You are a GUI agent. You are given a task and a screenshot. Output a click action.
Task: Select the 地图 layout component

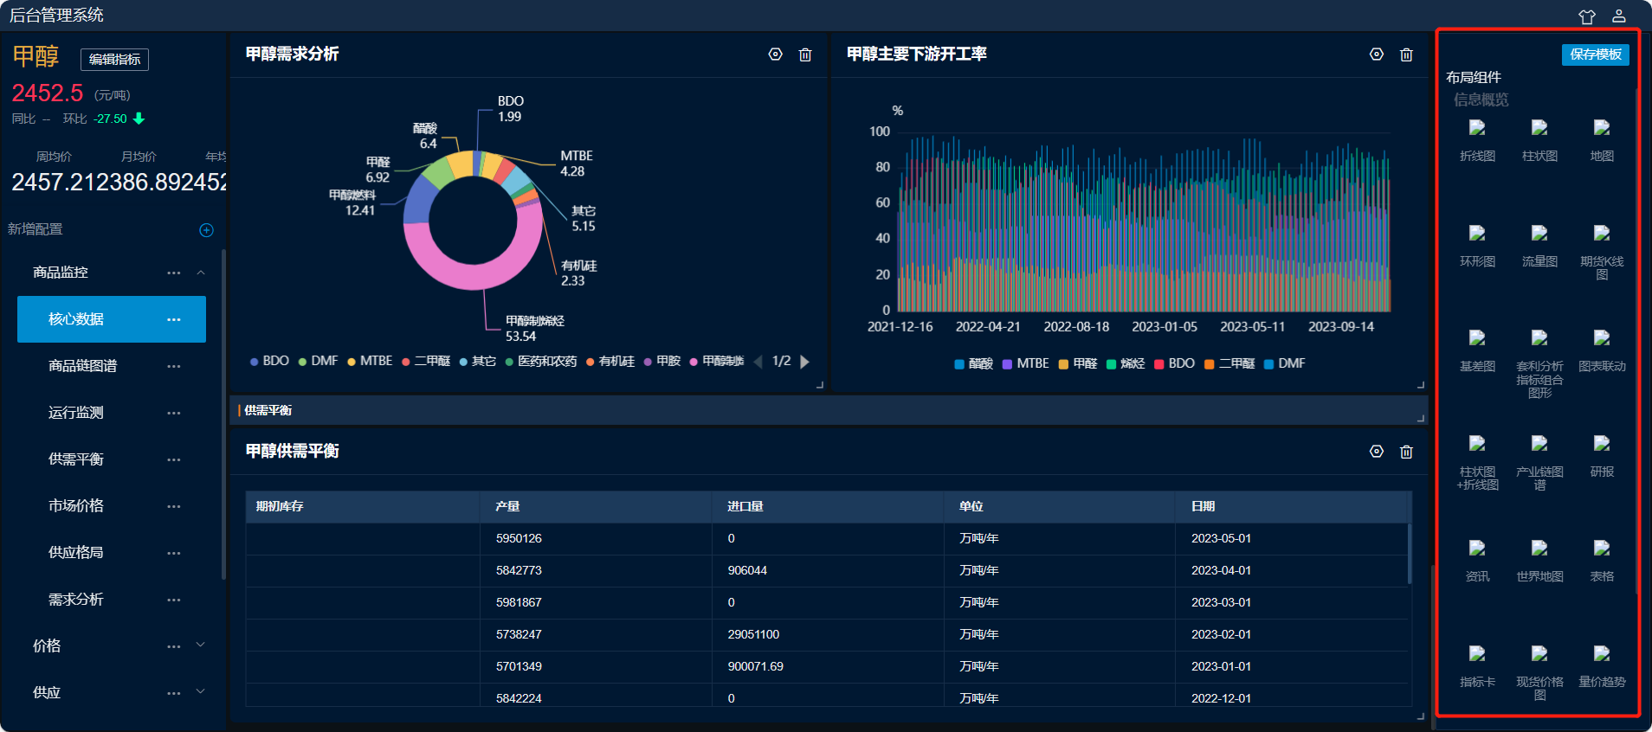click(1602, 141)
